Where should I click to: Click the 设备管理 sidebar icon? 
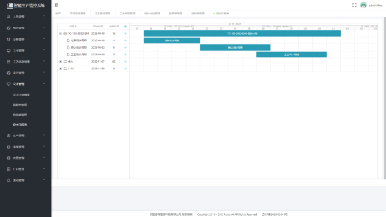9,39
